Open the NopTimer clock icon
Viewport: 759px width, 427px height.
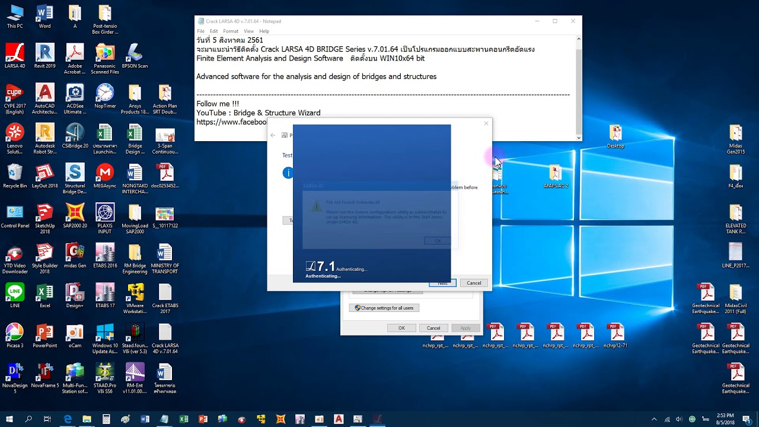pos(105,96)
